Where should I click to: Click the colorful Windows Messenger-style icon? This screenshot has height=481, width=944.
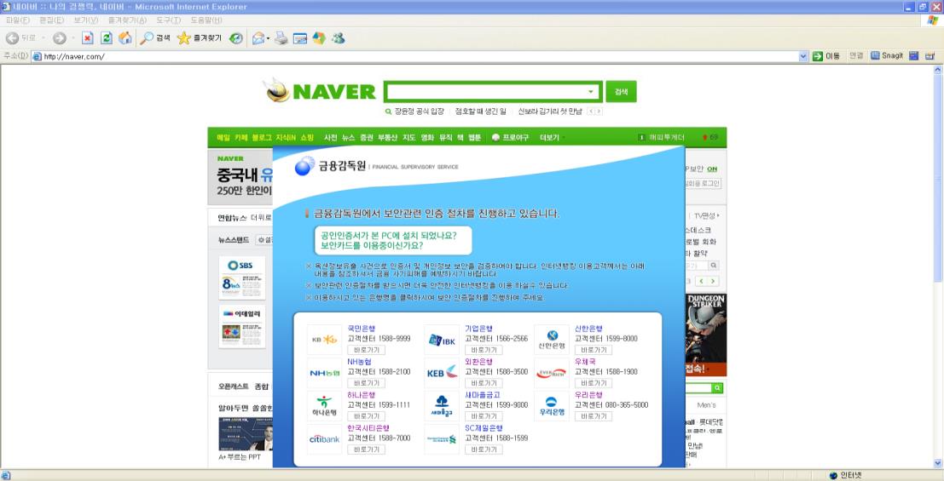pyautogui.click(x=319, y=37)
